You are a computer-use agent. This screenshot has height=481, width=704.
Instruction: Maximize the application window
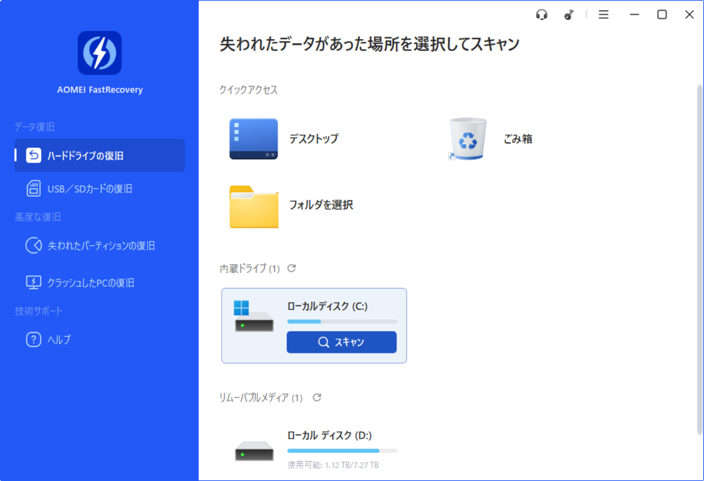[x=662, y=15]
